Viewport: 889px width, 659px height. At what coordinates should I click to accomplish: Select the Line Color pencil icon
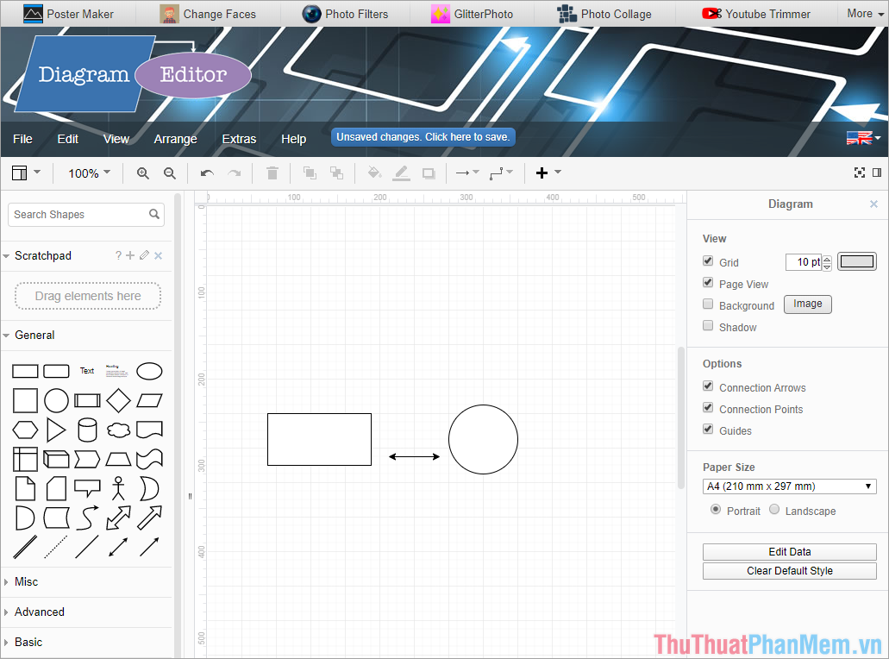coord(401,173)
